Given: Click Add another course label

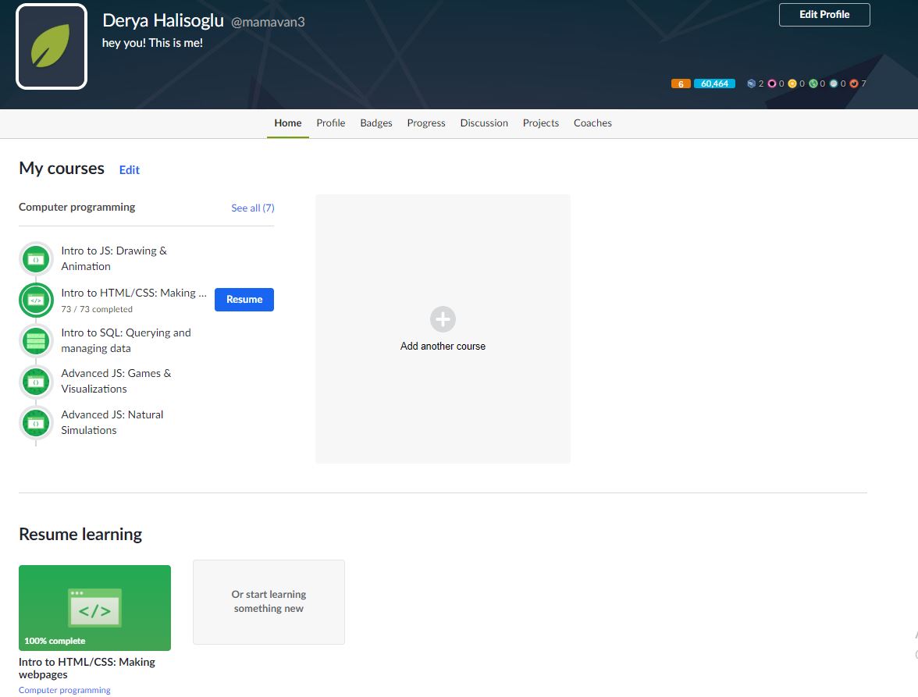Looking at the screenshot, I should [x=443, y=346].
